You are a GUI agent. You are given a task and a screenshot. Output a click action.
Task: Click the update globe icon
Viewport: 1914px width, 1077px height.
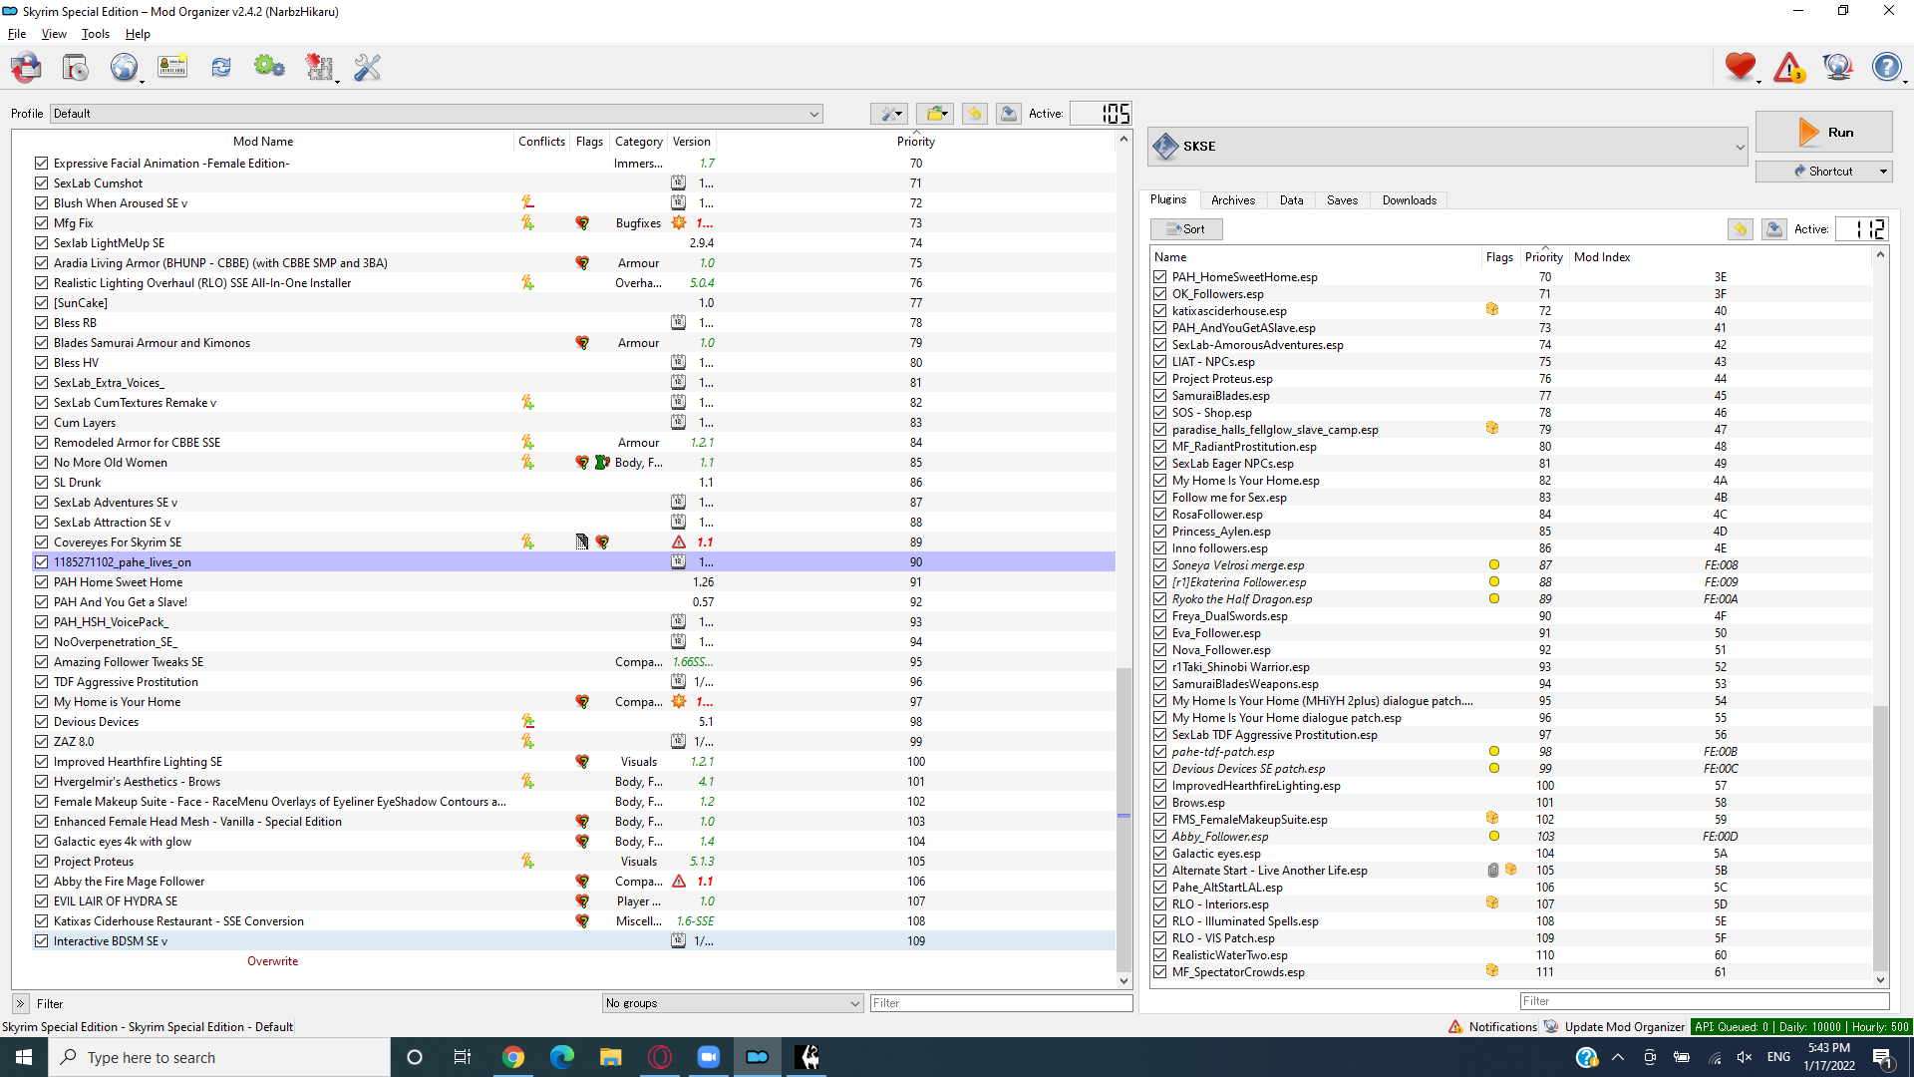pos(1837,68)
